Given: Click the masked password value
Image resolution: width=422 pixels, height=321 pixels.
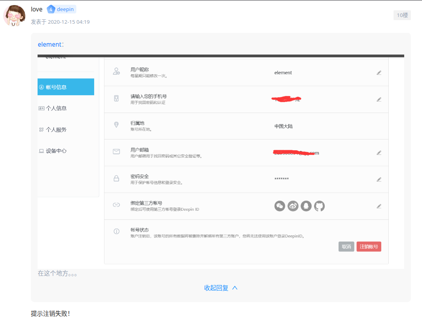Looking at the screenshot, I should point(282,179).
